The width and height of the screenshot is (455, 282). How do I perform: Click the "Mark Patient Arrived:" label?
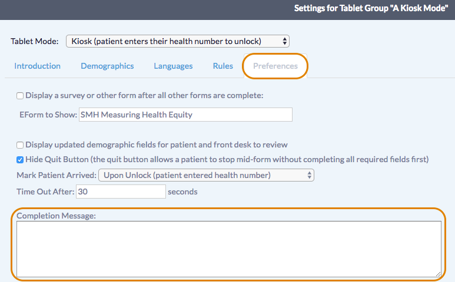pos(57,175)
